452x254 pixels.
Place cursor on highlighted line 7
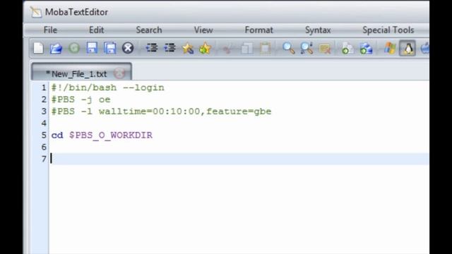pyautogui.click(x=239, y=159)
